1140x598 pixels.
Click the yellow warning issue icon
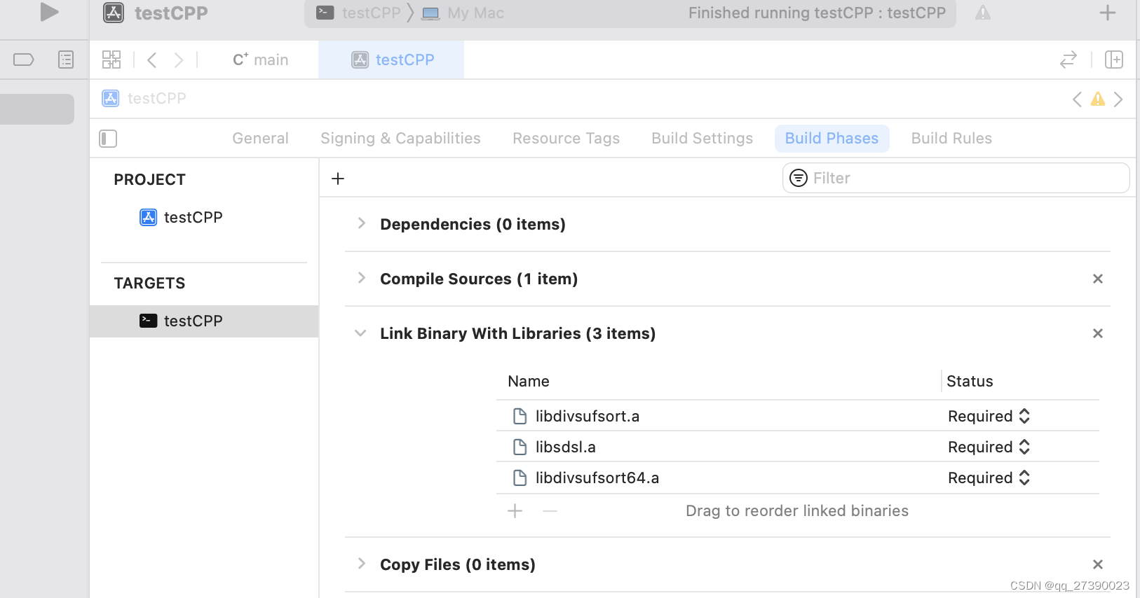pyautogui.click(x=1098, y=99)
